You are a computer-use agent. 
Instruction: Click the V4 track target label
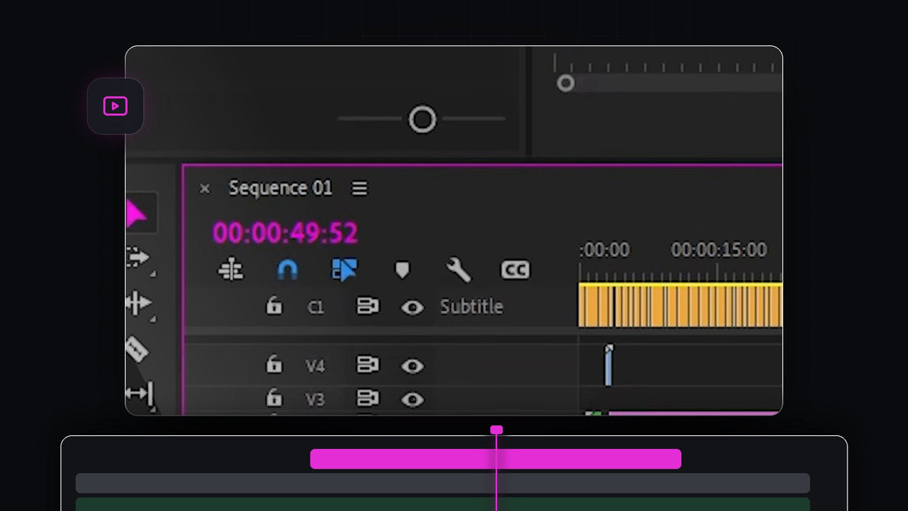click(x=316, y=366)
